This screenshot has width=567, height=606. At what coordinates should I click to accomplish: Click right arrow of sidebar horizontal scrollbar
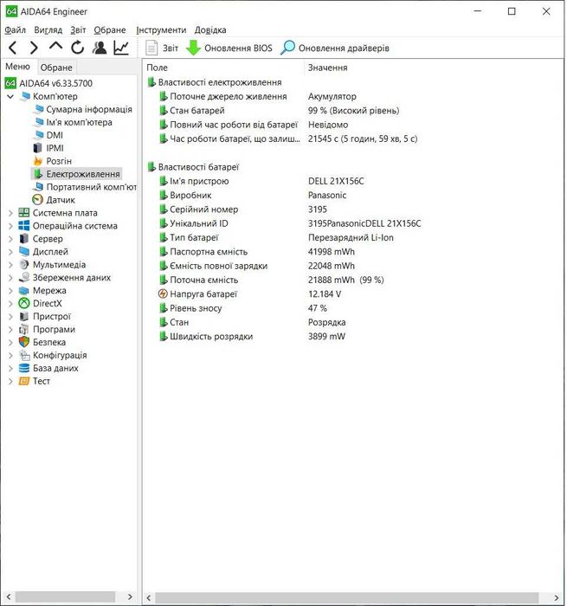click(x=130, y=596)
